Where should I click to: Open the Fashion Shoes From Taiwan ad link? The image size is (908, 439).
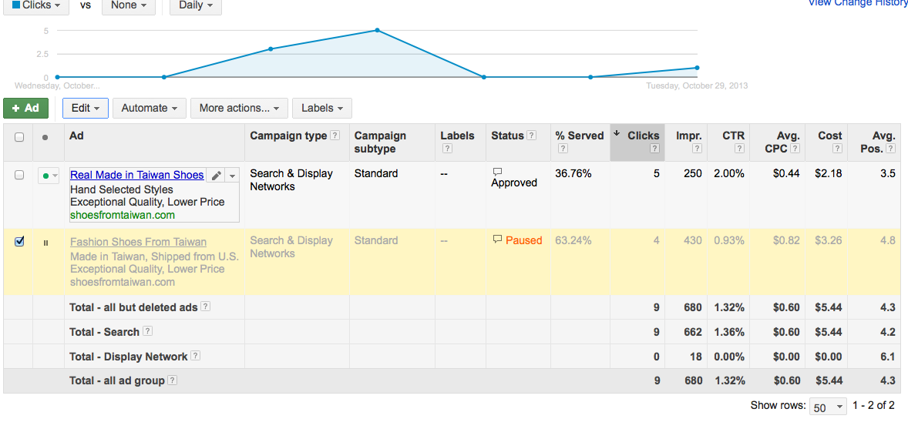pos(138,242)
